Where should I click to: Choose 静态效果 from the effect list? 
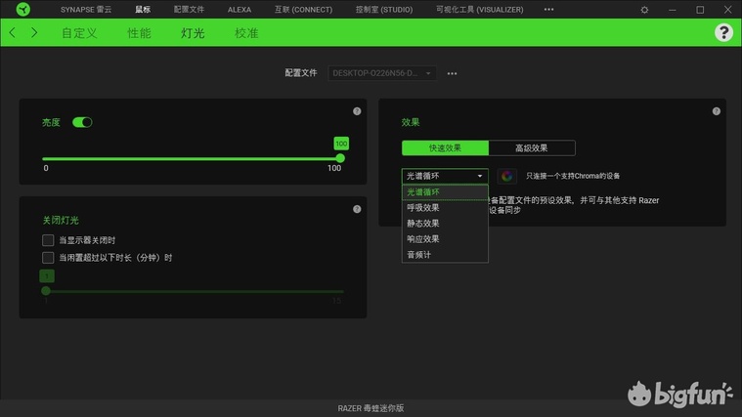[445, 224]
